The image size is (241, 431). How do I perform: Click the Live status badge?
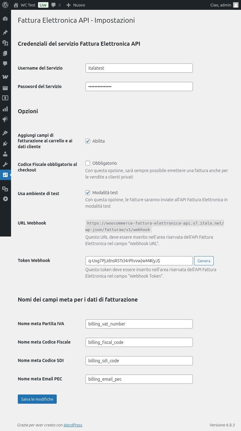click(x=43, y=5)
